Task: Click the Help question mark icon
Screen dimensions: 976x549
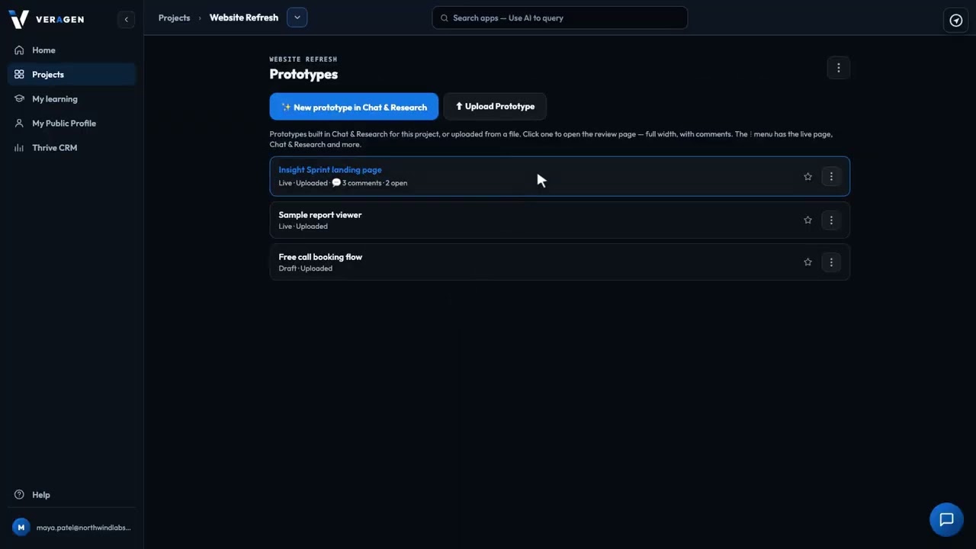Action: tap(19, 495)
